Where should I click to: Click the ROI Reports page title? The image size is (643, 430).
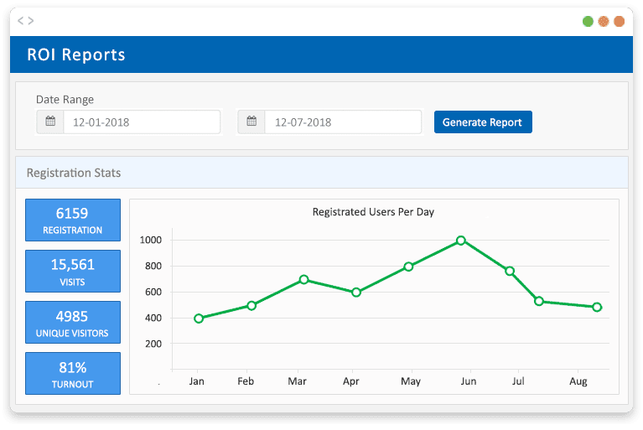76,55
